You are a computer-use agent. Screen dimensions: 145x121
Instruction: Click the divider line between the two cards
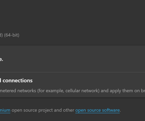coord(72,72)
